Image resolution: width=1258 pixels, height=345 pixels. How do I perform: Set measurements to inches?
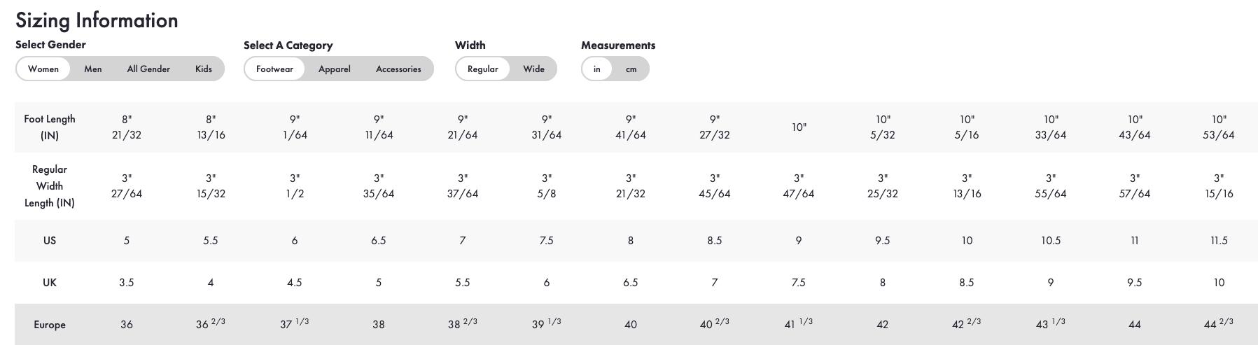click(x=596, y=69)
